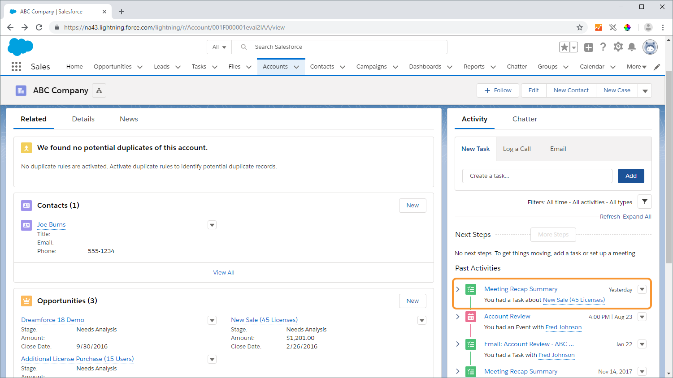Open the Accounts nav dropdown arrow
The image size is (673, 378).
296,67
